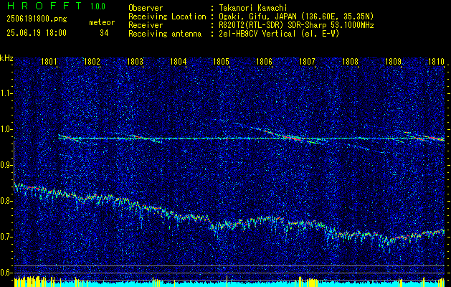Click the 1801 time marker
Viewport: 451px width, 287px height.
(49, 61)
